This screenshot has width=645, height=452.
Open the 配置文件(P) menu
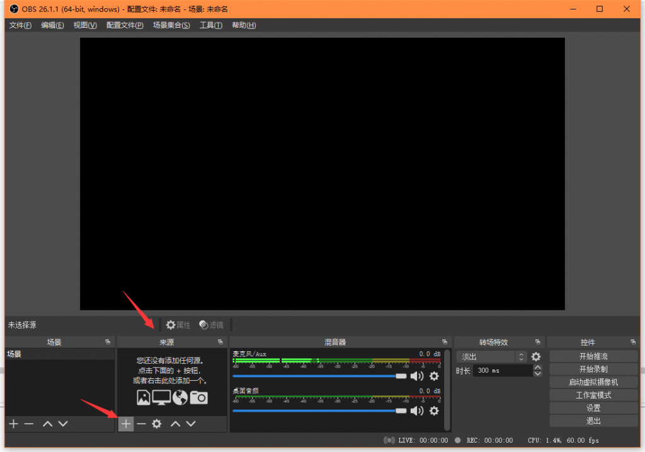pos(125,25)
